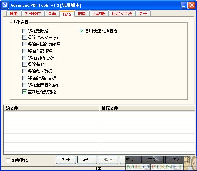Tick the 移除 JavaScript checkbox
The width and height of the screenshot is (197, 171).
click(x=24, y=38)
